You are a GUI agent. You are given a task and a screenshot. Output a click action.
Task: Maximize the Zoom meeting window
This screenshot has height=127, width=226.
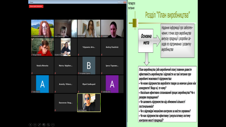point(122,2)
